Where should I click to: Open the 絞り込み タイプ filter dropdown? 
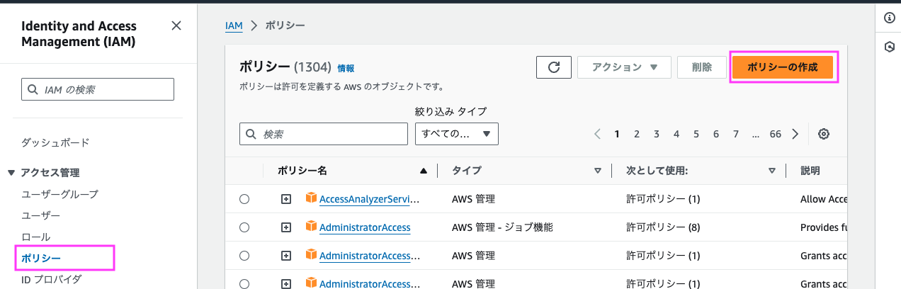coord(457,134)
